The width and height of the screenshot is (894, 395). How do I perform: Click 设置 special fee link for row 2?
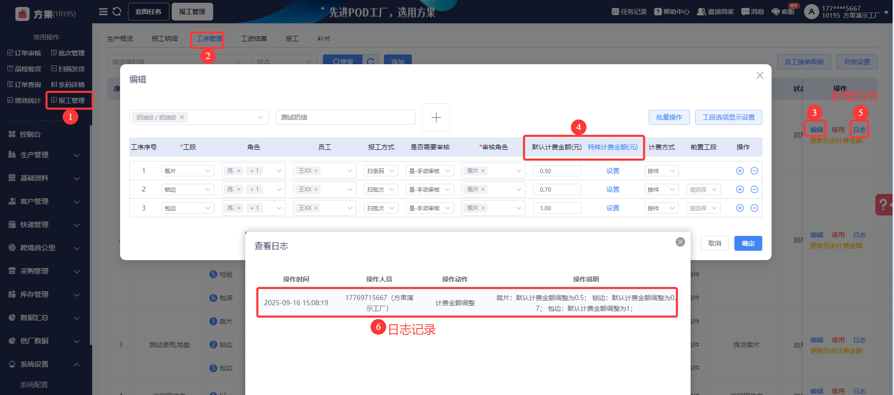pyautogui.click(x=612, y=189)
